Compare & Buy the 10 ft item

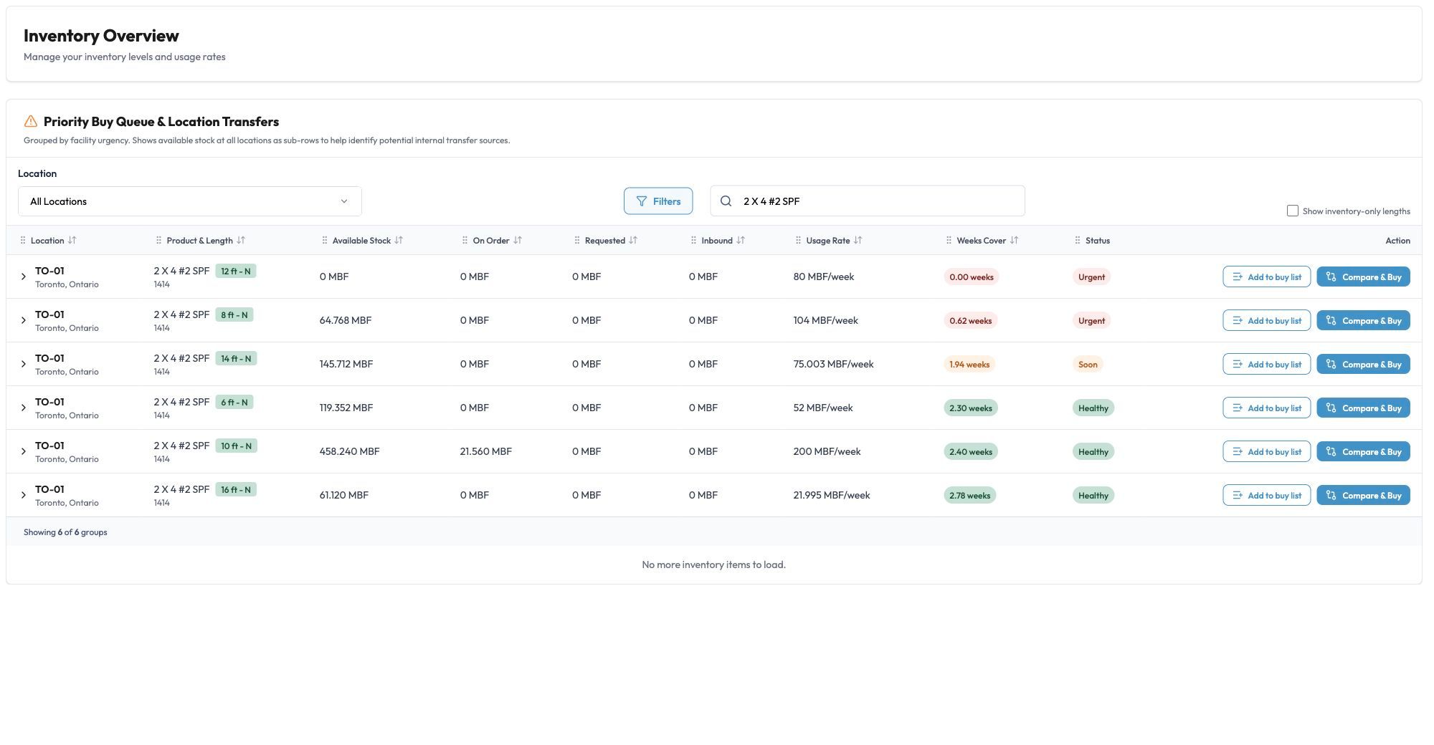pyautogui.click(x=1363, y=452)
